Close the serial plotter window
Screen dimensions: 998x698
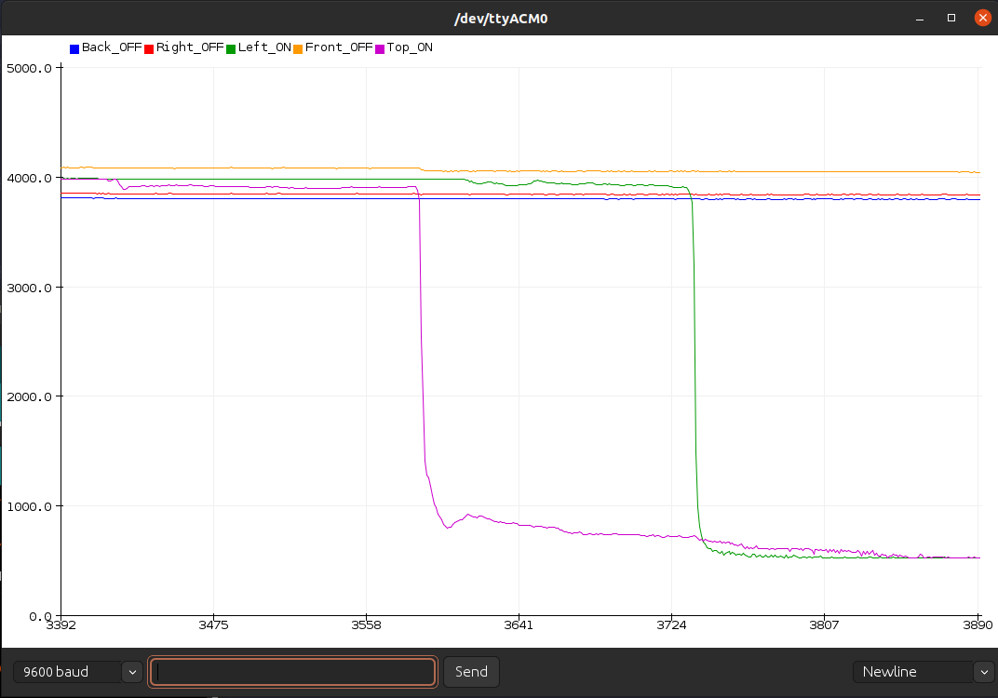(983, 18)
